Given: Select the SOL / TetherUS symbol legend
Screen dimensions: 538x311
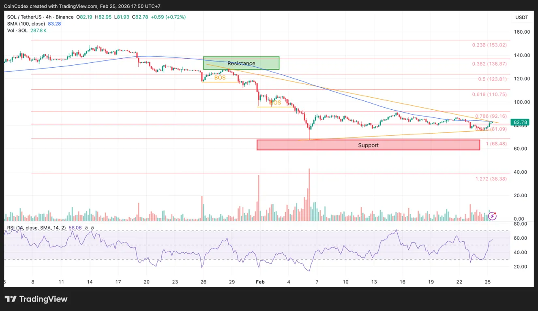Looking at the screenshot, I should pos(40,17).
